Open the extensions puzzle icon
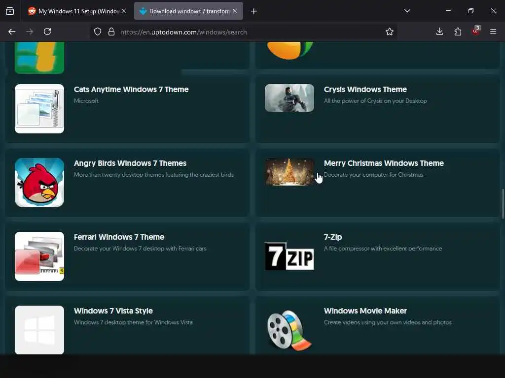505x378 pixels. click(x=458, y=31)
